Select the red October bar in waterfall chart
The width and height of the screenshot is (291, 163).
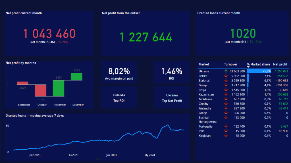(40, 90)
